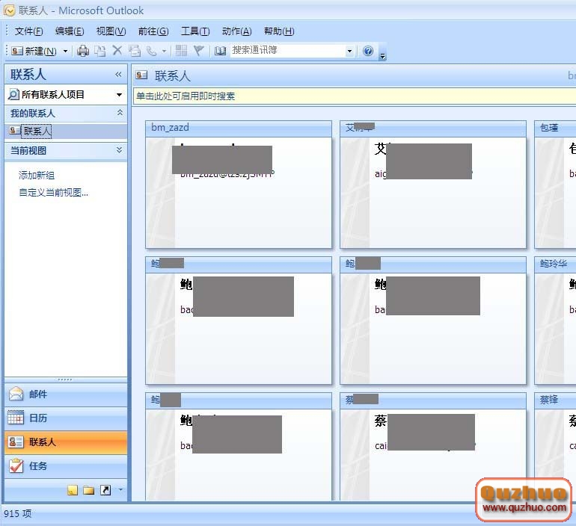Click the move-to-folder icon in the toolbar

[x=100, y=51]
